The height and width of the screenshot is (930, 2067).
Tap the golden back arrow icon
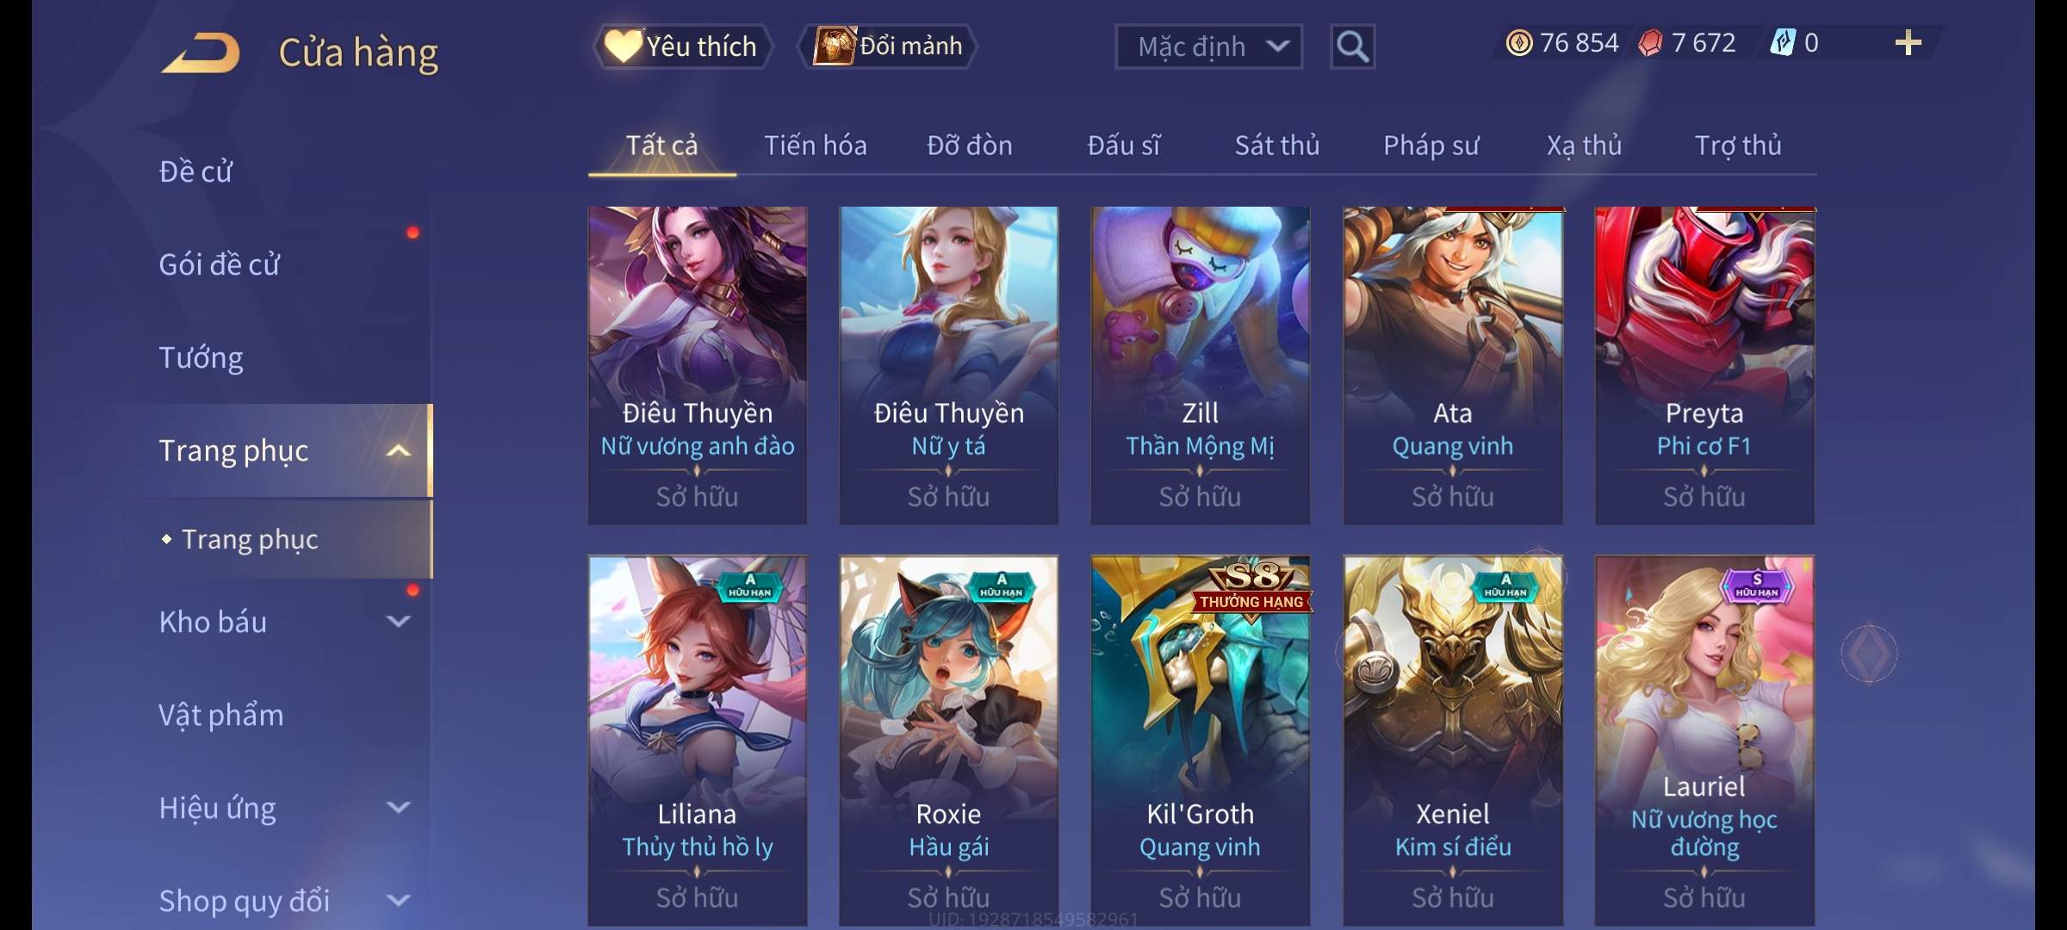(x=201, y=53)
